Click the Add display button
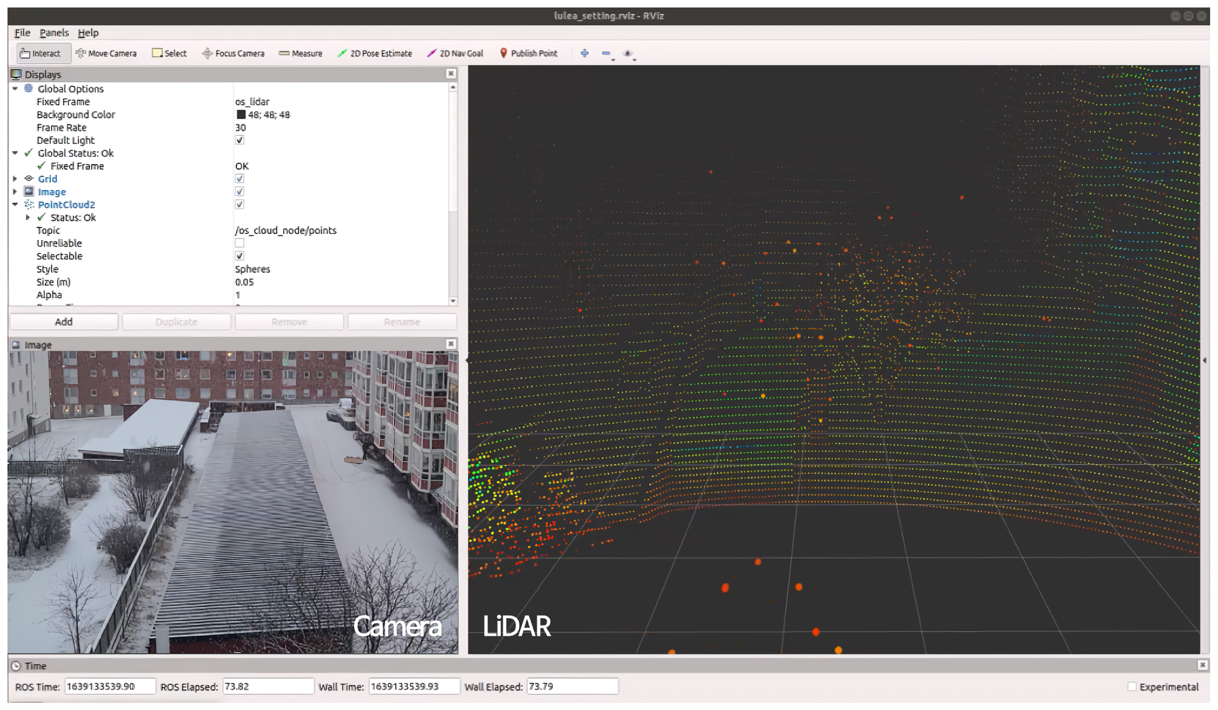The width and height of the screenshot is (1218, 710). click(x=64, y=322)
